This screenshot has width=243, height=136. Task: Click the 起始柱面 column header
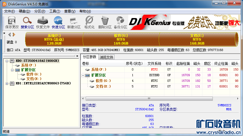click(x=183, y=63)
